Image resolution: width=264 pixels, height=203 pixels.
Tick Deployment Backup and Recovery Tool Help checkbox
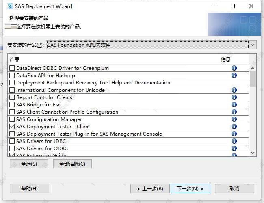[x=12, y=83]
